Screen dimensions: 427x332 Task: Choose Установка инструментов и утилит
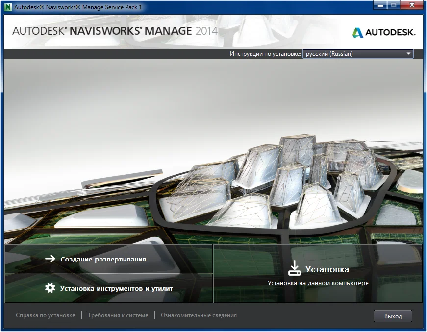pyautogui.click(x=116, y=288)
